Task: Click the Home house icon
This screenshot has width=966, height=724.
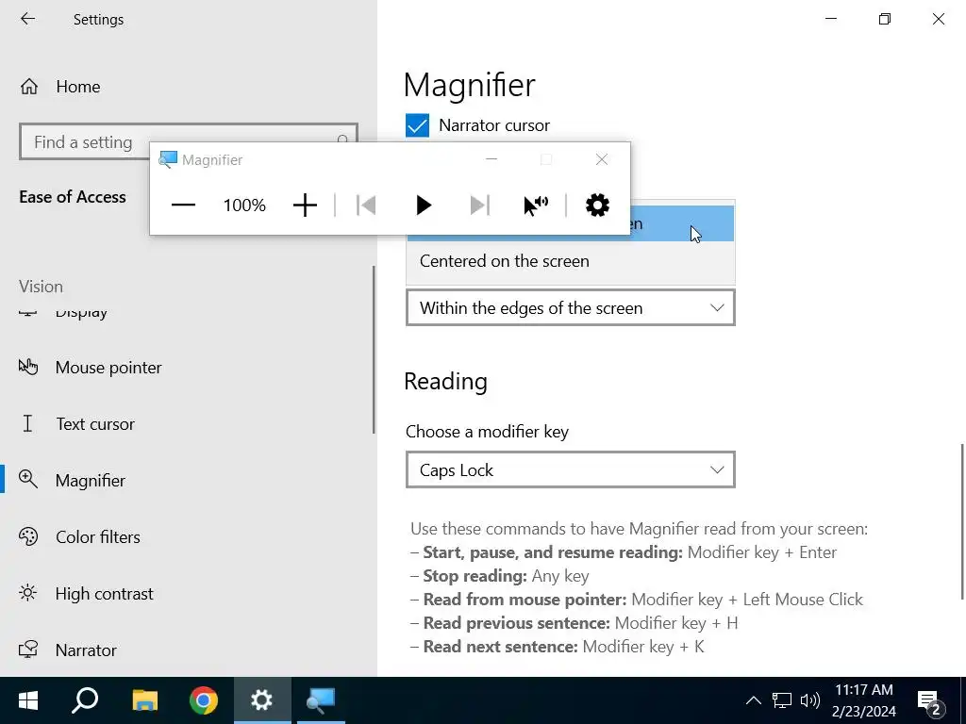Action: point(29,87)
